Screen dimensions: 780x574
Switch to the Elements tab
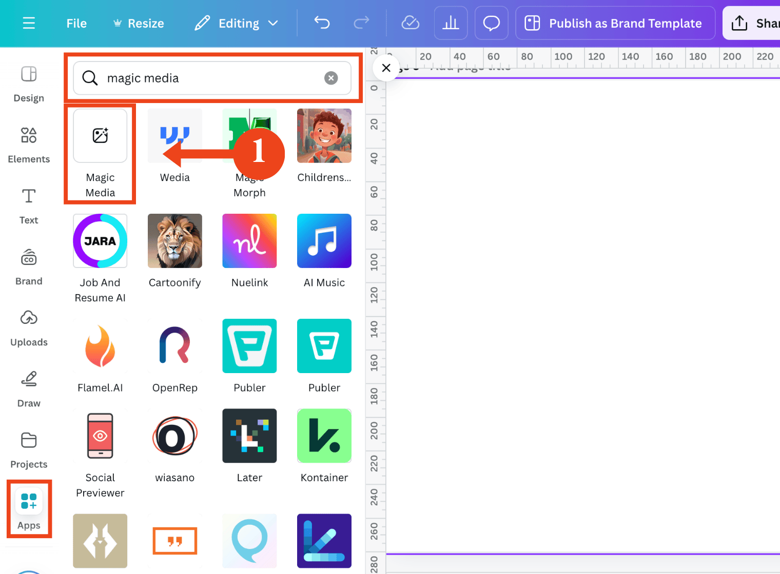click(29, 146)
